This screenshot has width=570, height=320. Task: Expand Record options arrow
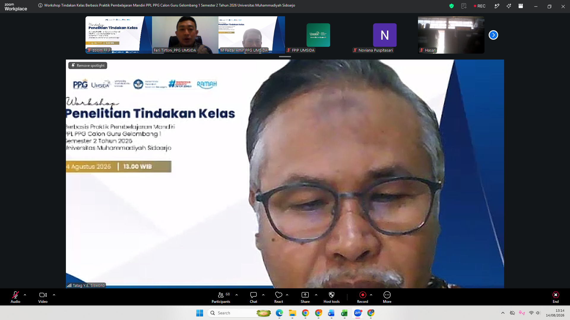[x=371, y=295]
